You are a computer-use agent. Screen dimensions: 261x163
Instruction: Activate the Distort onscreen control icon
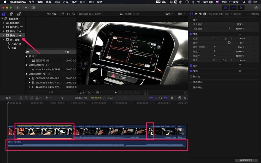point(240,71)
